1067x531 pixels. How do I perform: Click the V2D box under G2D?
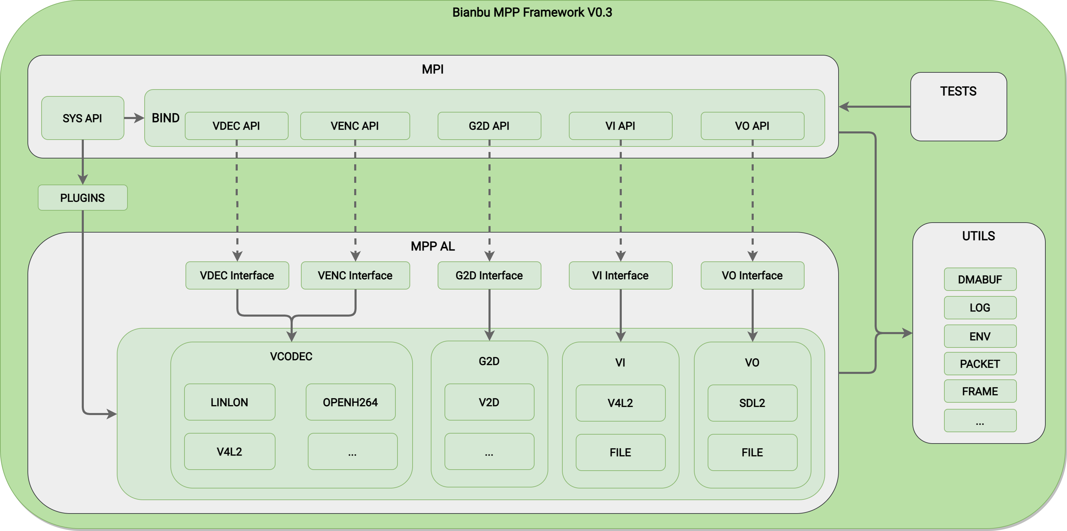pos(489,402)
